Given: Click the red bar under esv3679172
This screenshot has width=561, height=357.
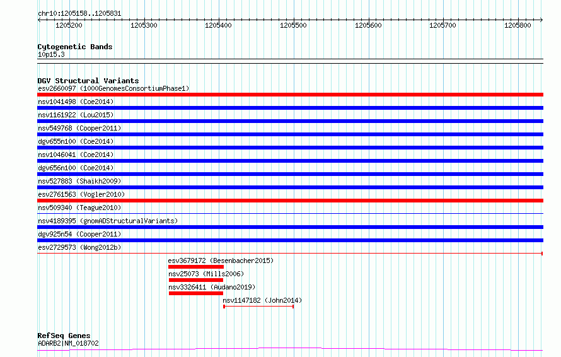Looking at the screenshot, I should click(196, 267).
